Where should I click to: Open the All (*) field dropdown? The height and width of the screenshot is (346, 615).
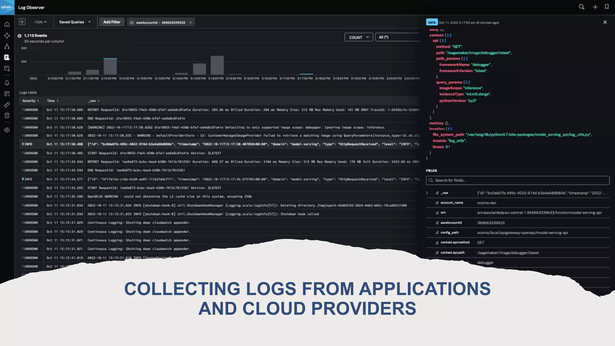[397, 37]
